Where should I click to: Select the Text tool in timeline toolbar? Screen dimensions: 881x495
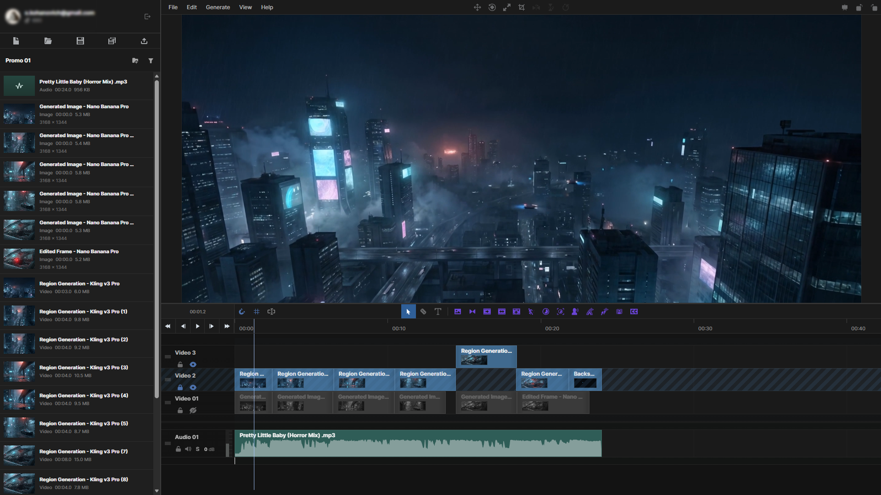(438, 311)
